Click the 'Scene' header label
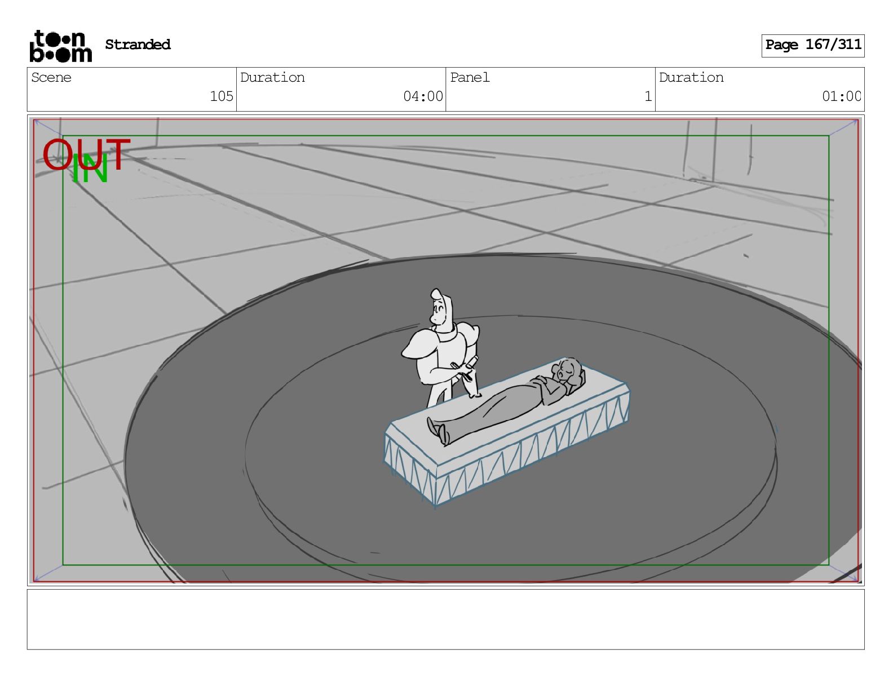 pyautogui.click(x=51, y=77)
